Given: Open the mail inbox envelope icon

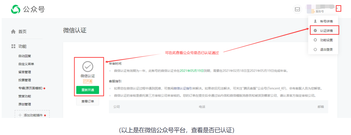Looking at the screenshot, I should coord(297,9).
